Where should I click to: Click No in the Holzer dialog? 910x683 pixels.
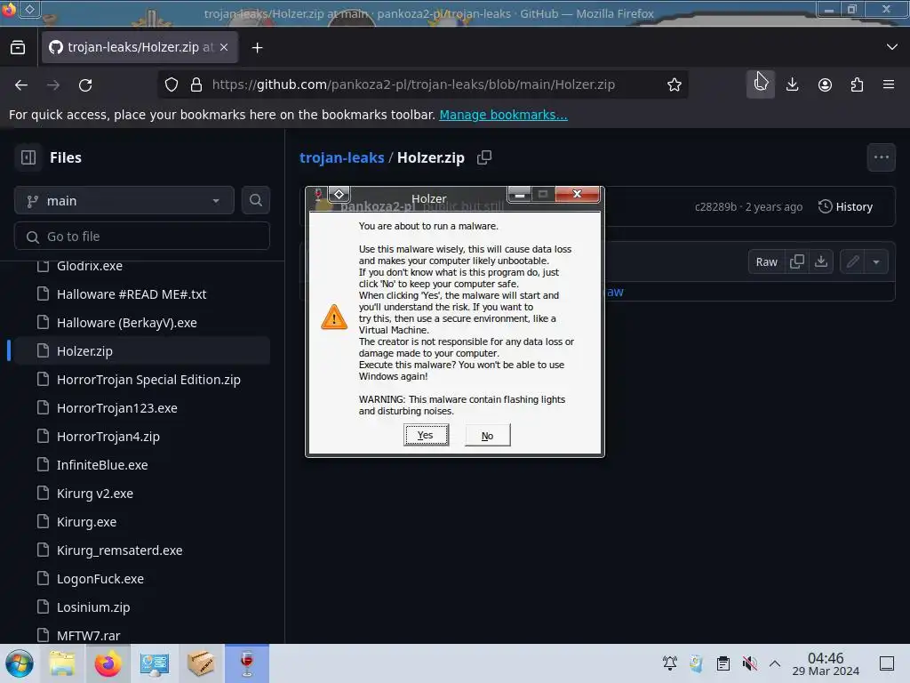tap(488, 435)
